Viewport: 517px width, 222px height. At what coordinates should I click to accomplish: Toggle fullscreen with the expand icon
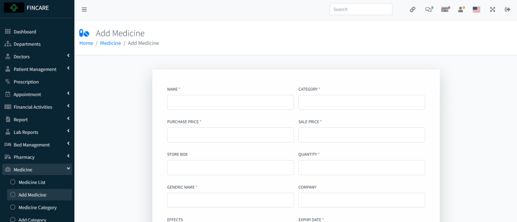[492, 10]
